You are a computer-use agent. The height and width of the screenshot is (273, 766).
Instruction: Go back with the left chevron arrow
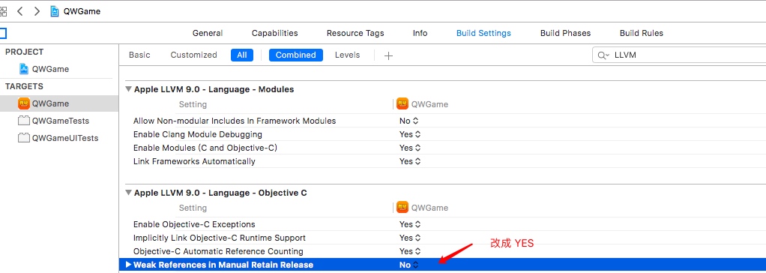[x=20, y=11]
